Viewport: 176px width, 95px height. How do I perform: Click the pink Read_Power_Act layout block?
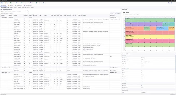pos(150,41)
